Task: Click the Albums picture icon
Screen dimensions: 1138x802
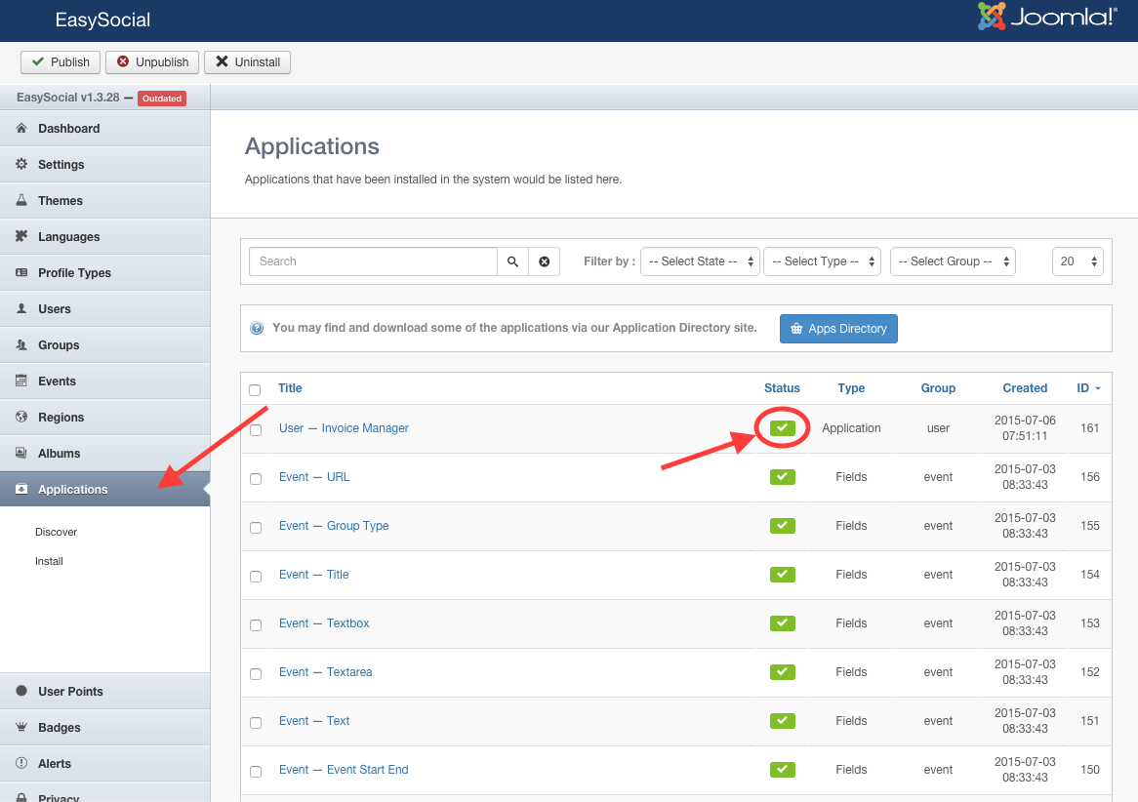Action: 21,453
